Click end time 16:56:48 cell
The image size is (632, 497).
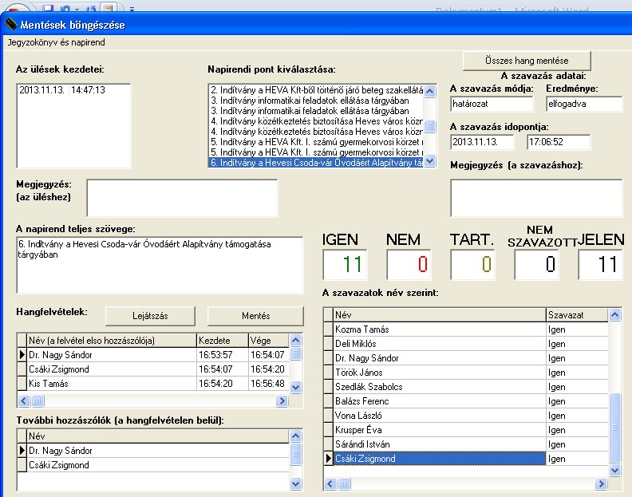(x=268, y=384)
